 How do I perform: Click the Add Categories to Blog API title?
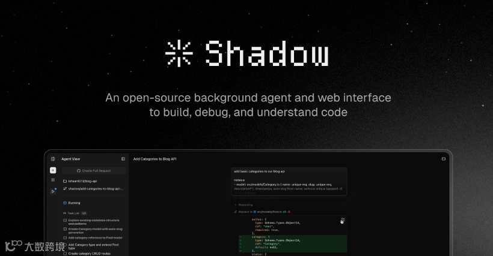coord(155,159)
